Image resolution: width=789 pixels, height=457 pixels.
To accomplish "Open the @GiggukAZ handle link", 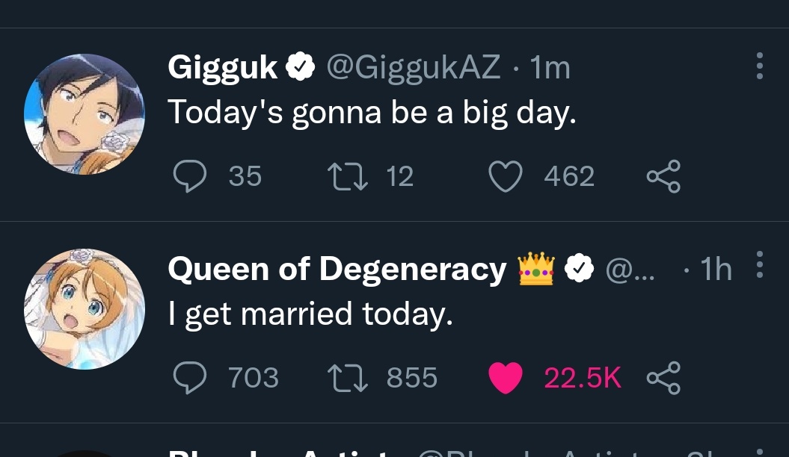I will tap(413, 68).
